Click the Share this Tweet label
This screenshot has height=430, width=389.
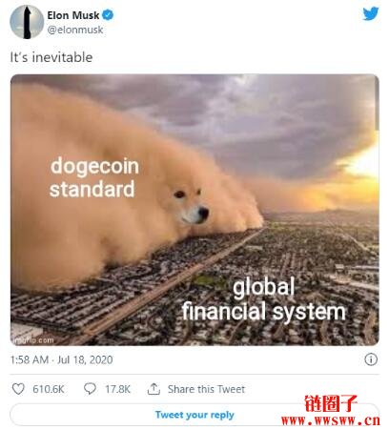[x=206, y=389]
